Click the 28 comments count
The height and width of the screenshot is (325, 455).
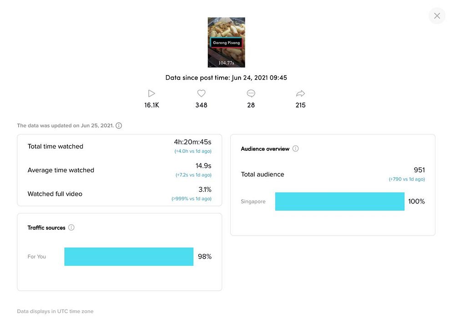click(x=251, y=105)
